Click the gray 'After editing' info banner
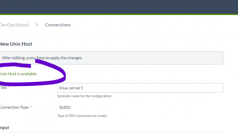Image resolution: width=238 pixels, height=133 pixels. 111,58
